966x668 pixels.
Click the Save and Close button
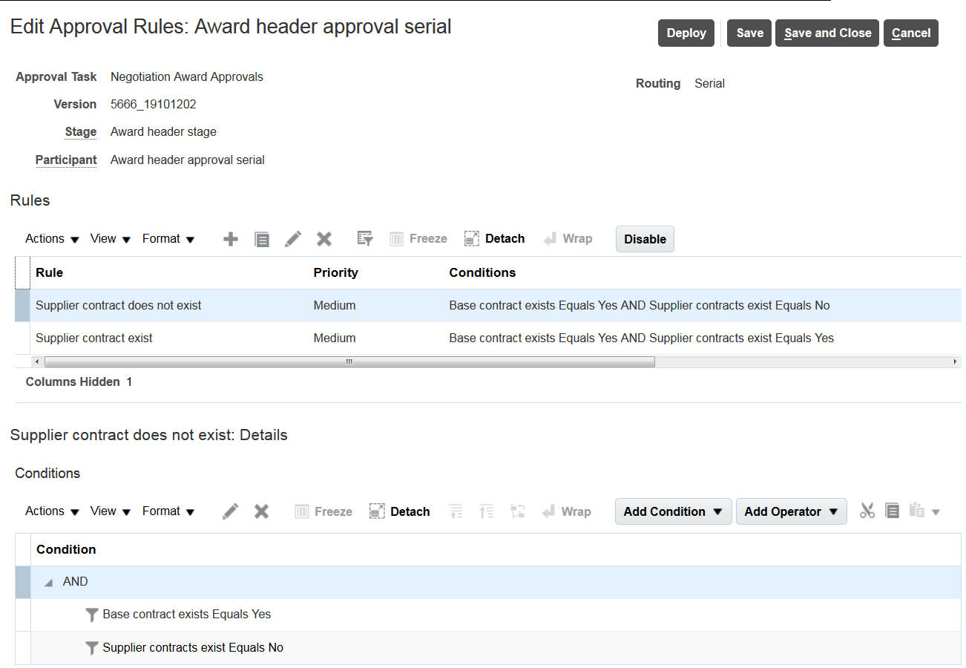827,33
